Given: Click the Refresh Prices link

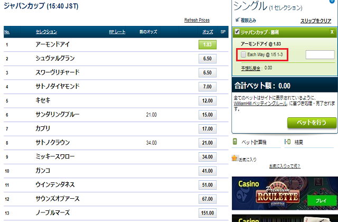Looking at the screenshot, I should 196,20.
